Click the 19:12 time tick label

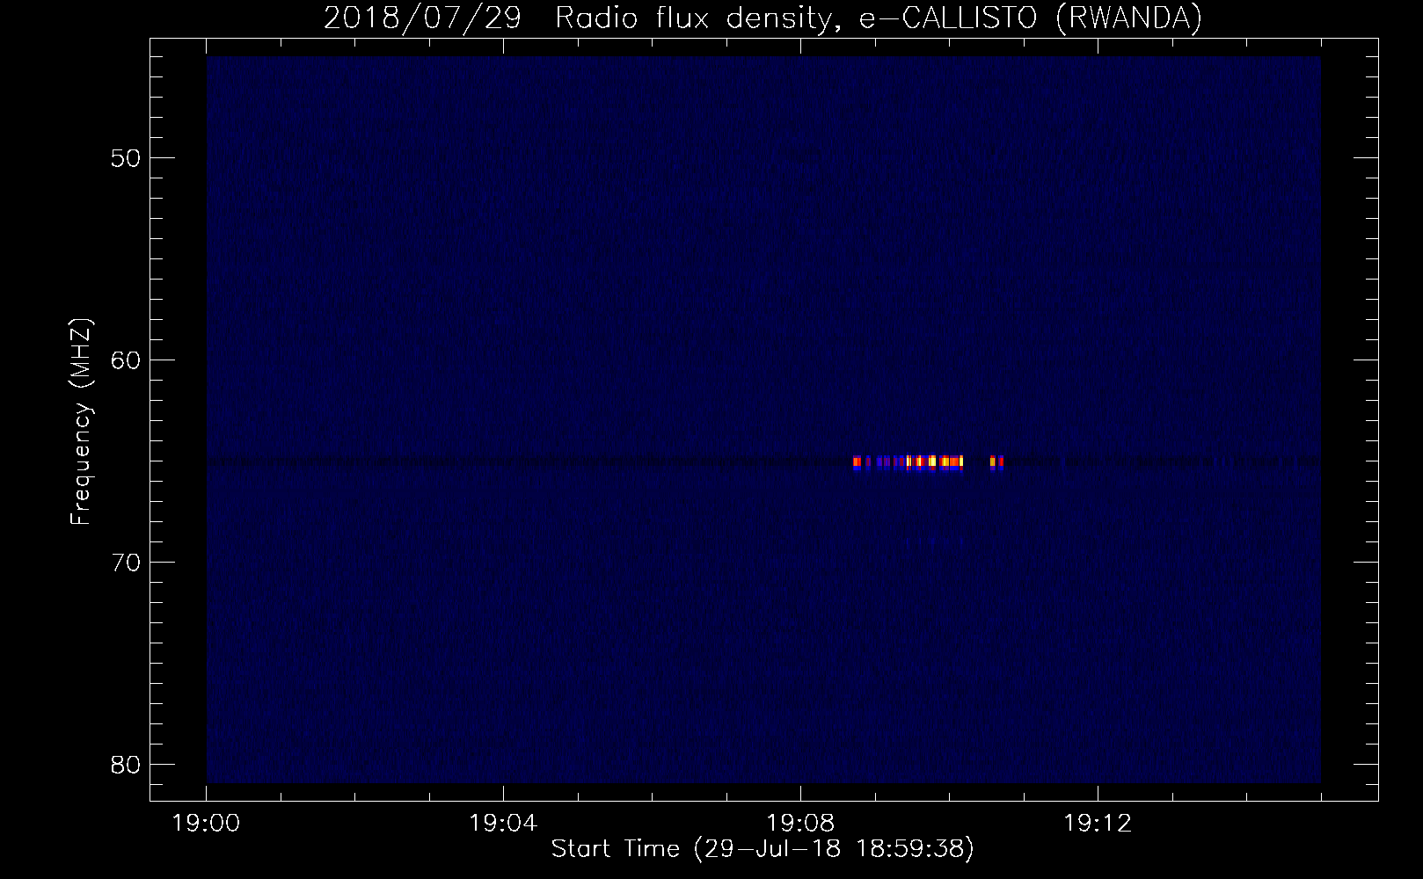[x=1098, y=824]
